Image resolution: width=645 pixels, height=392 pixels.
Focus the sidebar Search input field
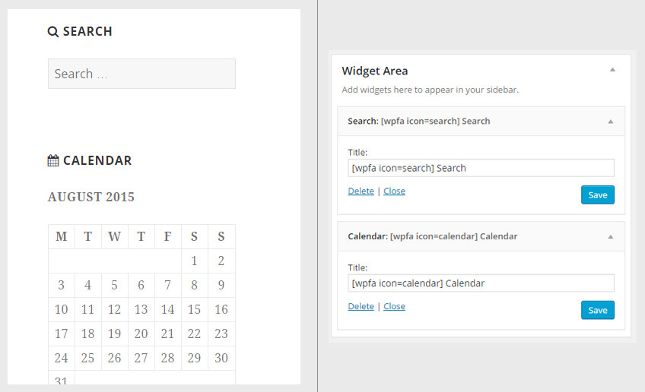pos(141,74)
